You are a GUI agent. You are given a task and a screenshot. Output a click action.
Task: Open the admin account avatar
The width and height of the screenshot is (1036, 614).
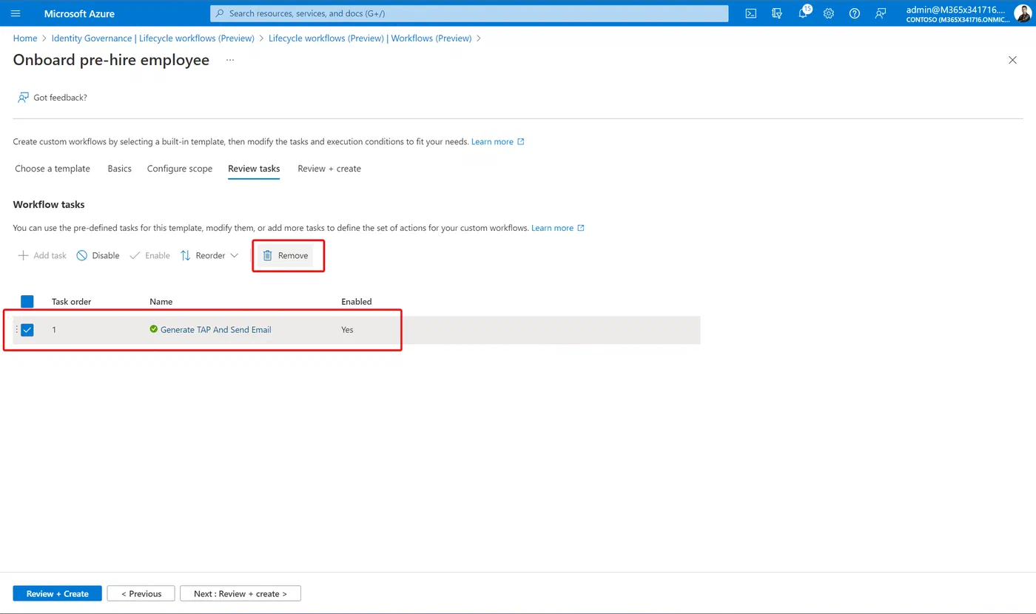tap(1022, 13)
